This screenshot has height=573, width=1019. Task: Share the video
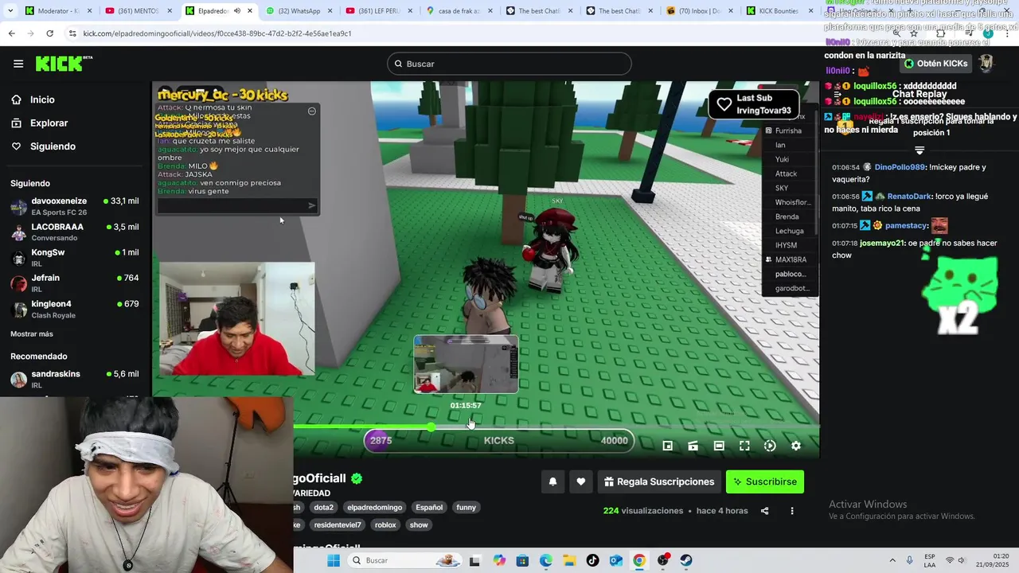pyautogui.click(x=765, y=511)
